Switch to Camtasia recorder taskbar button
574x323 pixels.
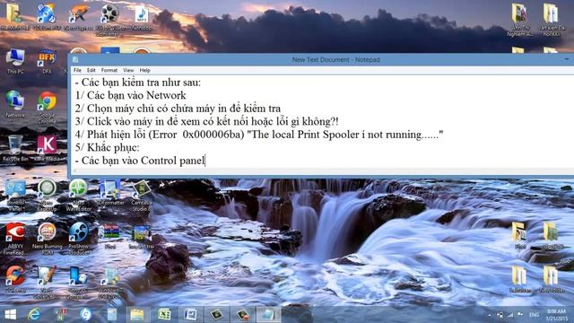(x=242, y=315)
